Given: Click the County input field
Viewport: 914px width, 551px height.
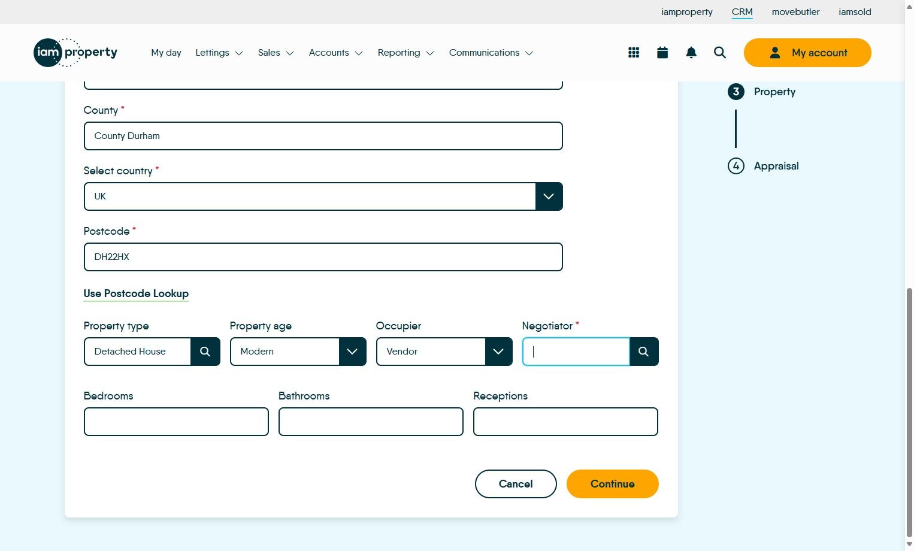Looking at the screenshot, I should pyautogui.click(x=323, y=136).
